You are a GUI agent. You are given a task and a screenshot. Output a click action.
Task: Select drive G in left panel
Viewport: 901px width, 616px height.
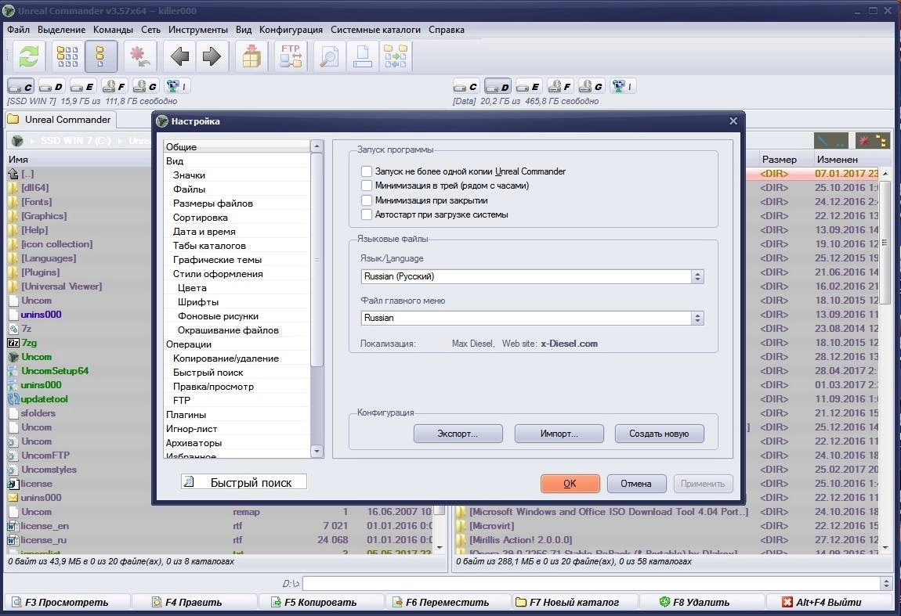[145, 87]
